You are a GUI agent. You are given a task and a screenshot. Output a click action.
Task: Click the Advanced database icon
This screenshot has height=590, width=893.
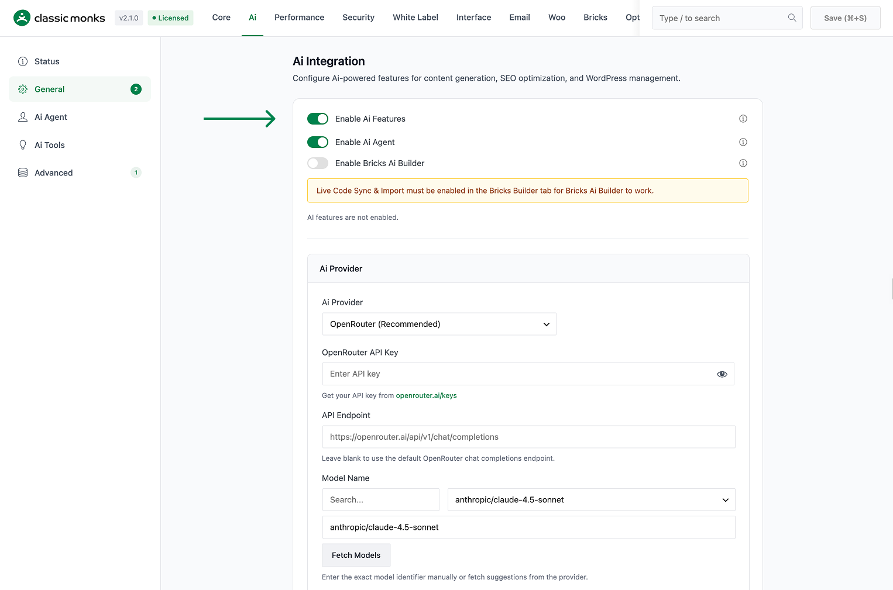[x=23, y=172]
